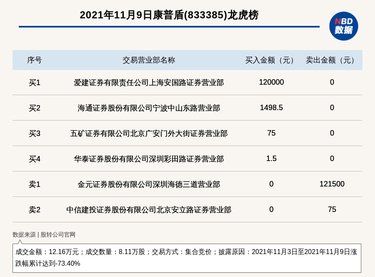Click the summary note starting 成交金额：12.16万元
The height and width of the screenshot is (277, 375).
(187, 258)
